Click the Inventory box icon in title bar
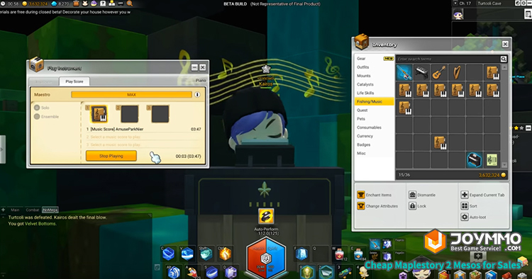The height and width of the screenshot is (279, 532). pyautogui.click(x=362, y=42)
